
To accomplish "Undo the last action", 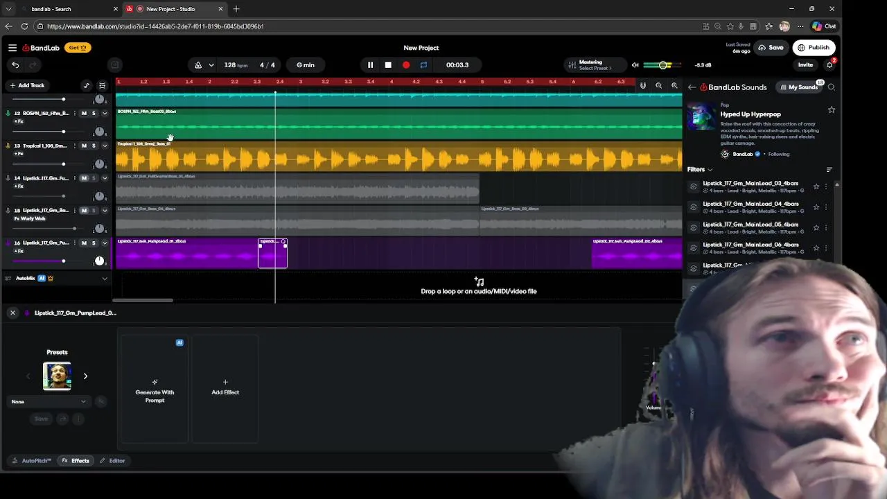I will pos(15,64).
